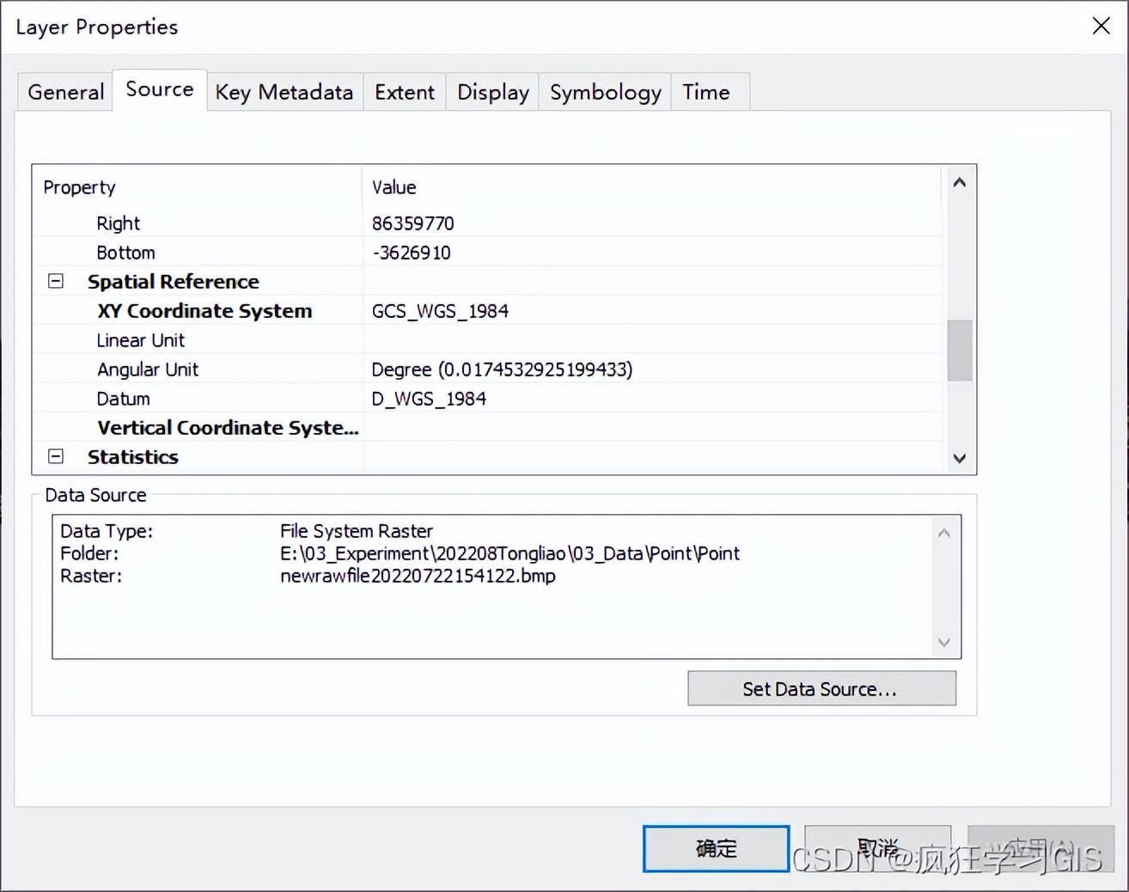Open the Key Metadata tab

click(284, 92)
